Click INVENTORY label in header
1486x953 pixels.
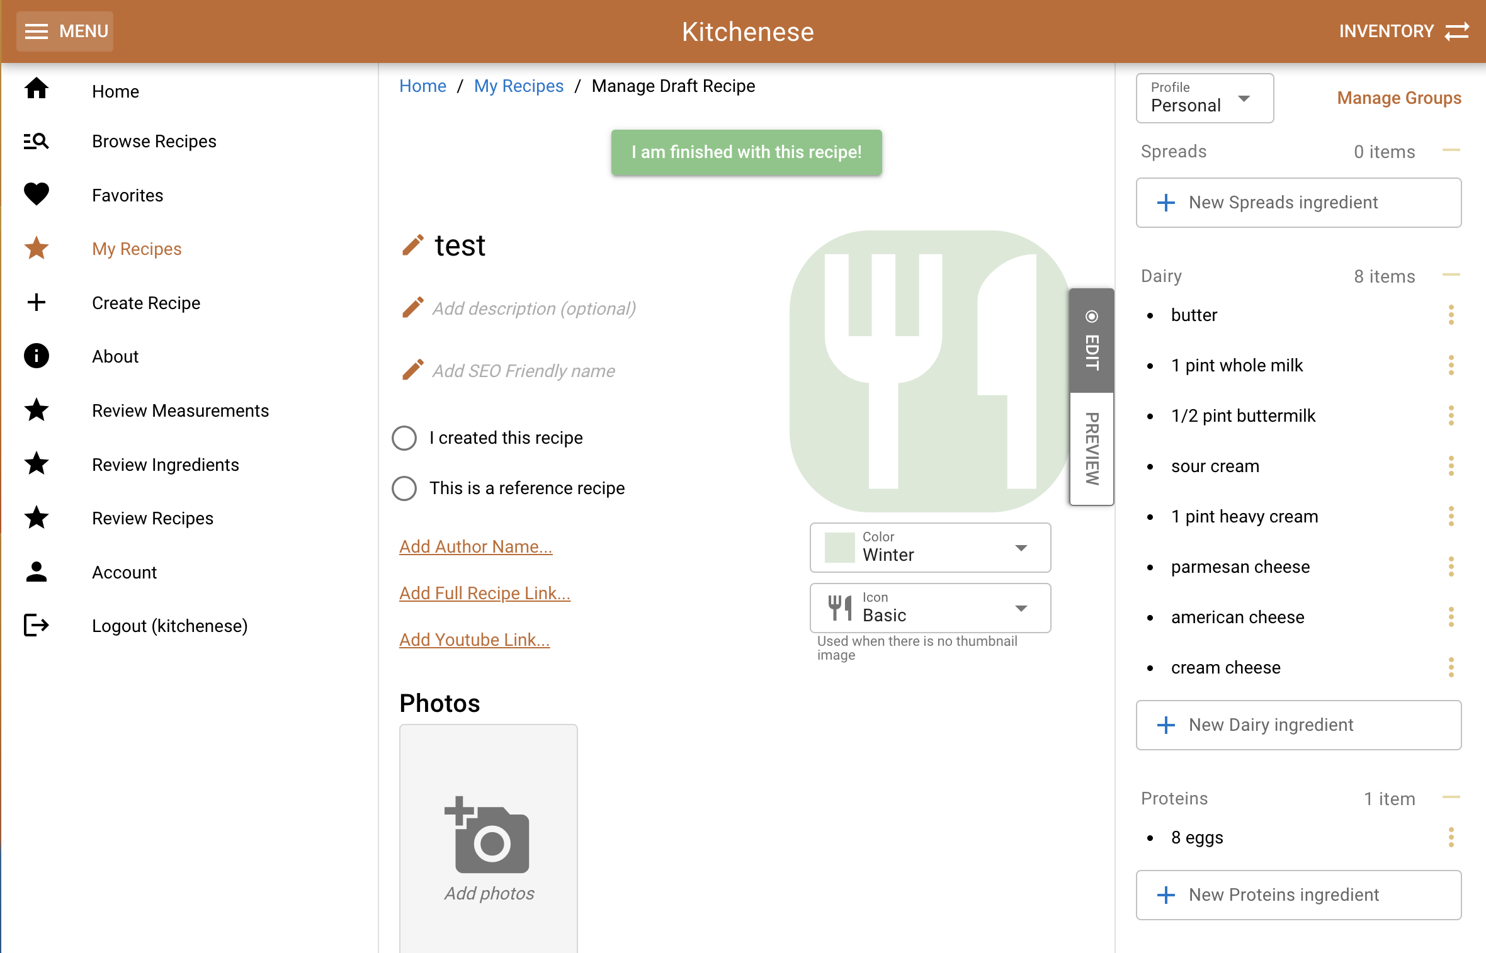[1387, 31]
